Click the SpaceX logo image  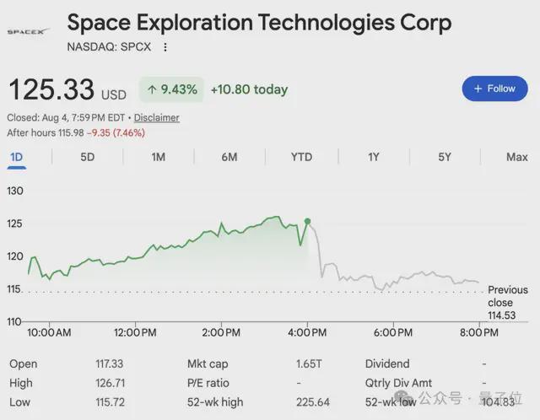(29, 32)
